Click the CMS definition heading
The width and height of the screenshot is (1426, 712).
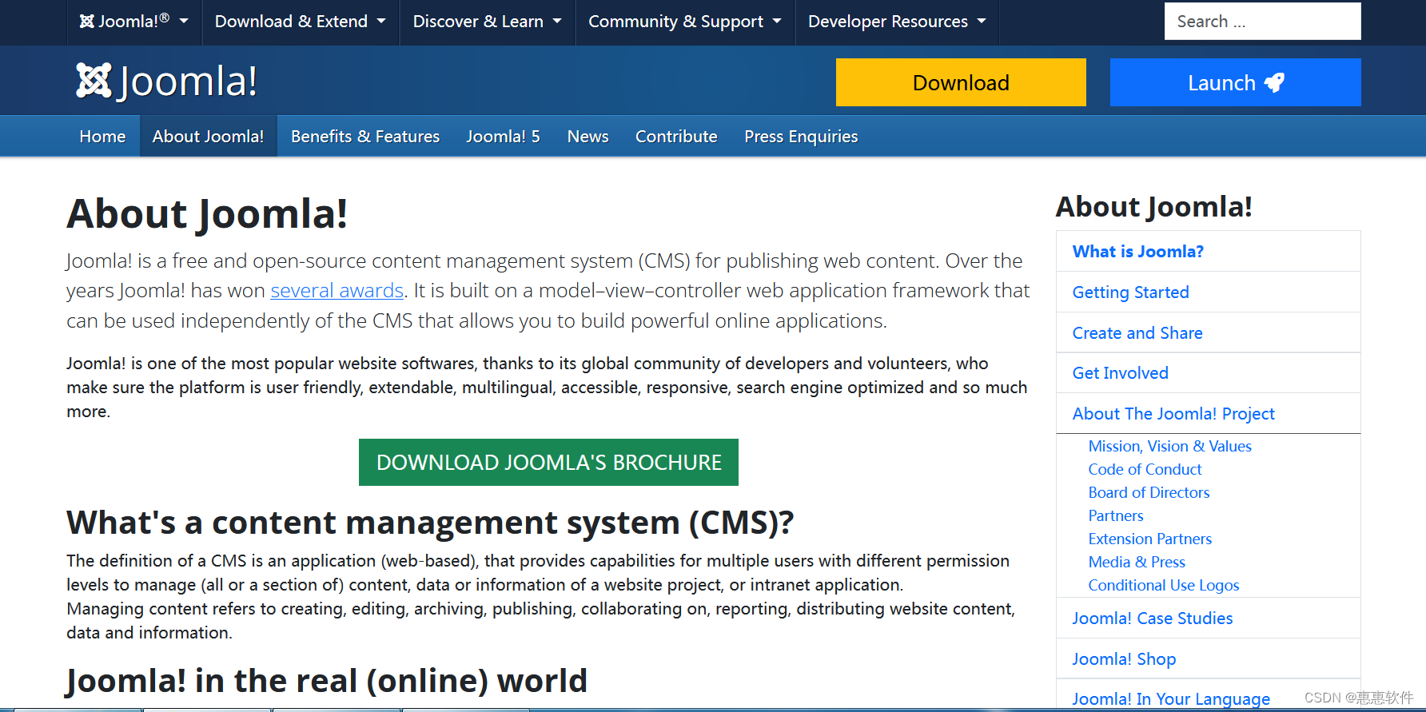(x=430, y=523)
